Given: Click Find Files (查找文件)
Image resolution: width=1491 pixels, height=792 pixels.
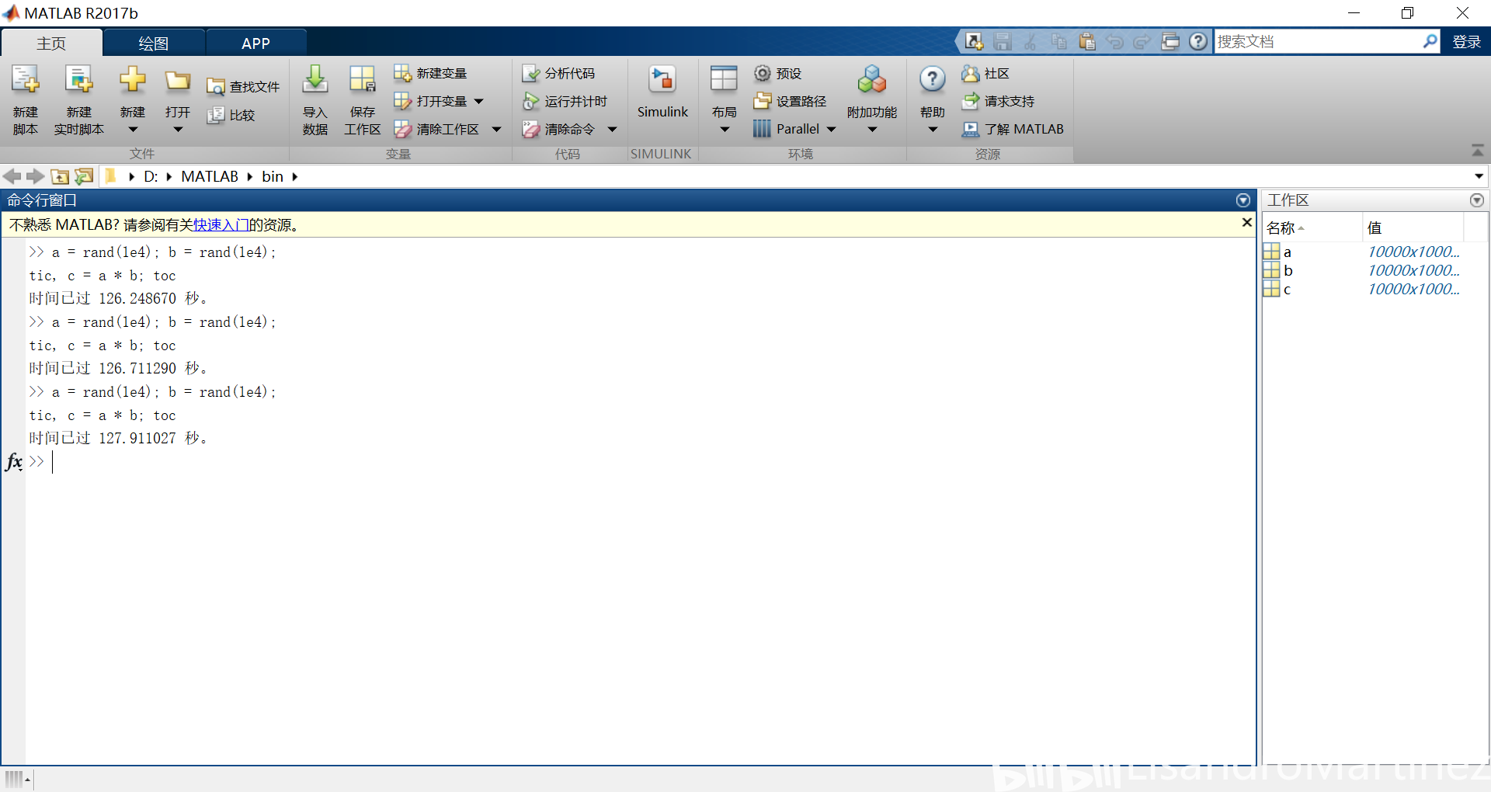Looking at the screenshot, I should pos(242,87).
